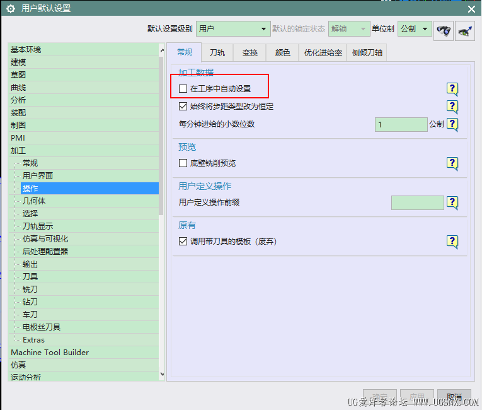The width and height of the screenshot is (482, 410).
Task: Select 刀轨显示 under 加工
Action: (x=89, y=226)
